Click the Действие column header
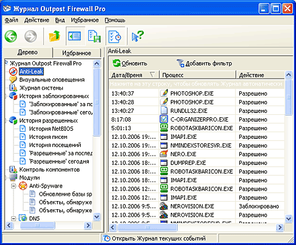Screen dimensions: 296x245 (260, 75)
